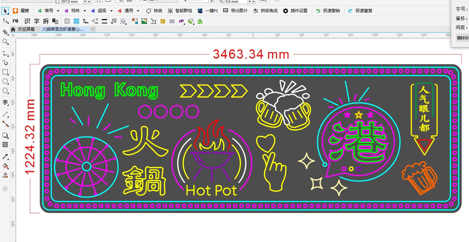Select the Polygon tool
The width and height of the screenshot is (469, 242).
(x=5, y=91)
